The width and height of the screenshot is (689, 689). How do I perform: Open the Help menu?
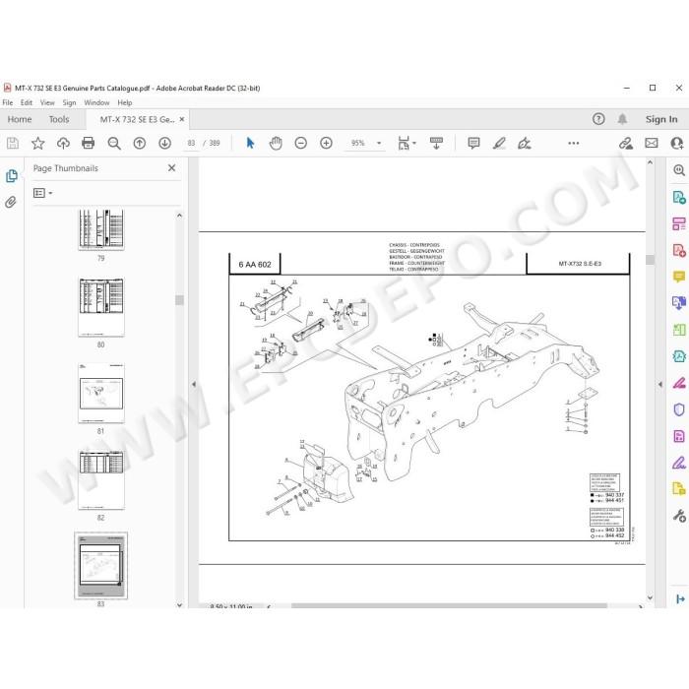coord(125,102)
